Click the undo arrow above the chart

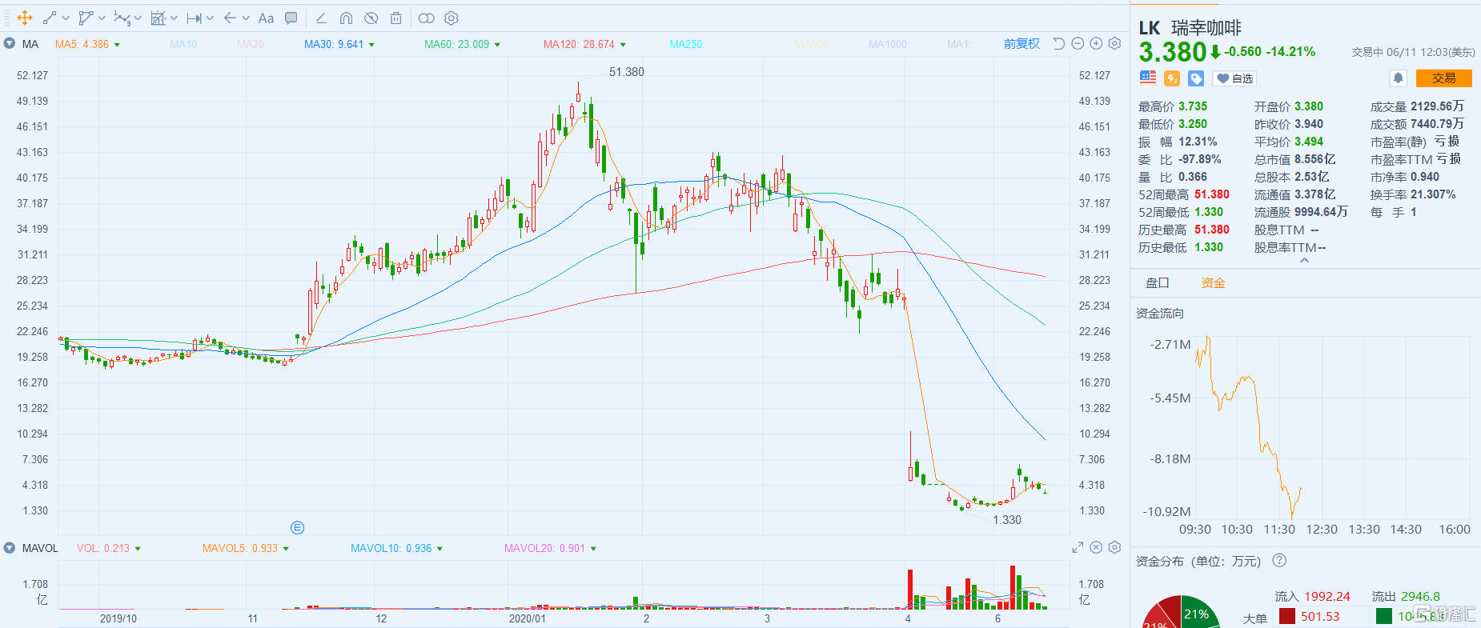pos(1058,44)
